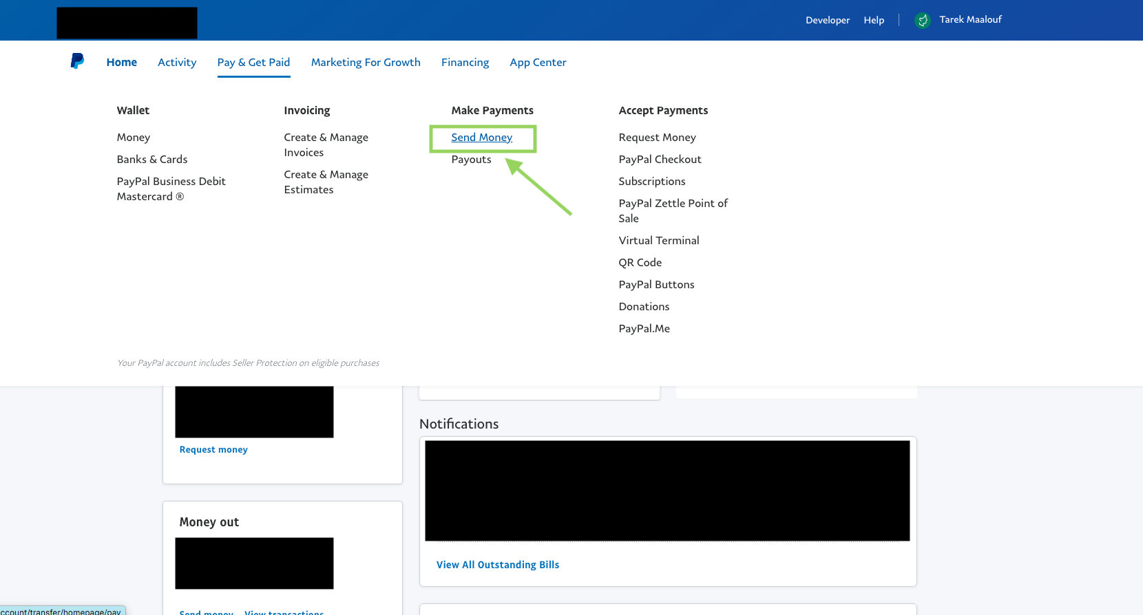Click View All Outstanding Bills
1143x615 pixels.
(498, 565)
